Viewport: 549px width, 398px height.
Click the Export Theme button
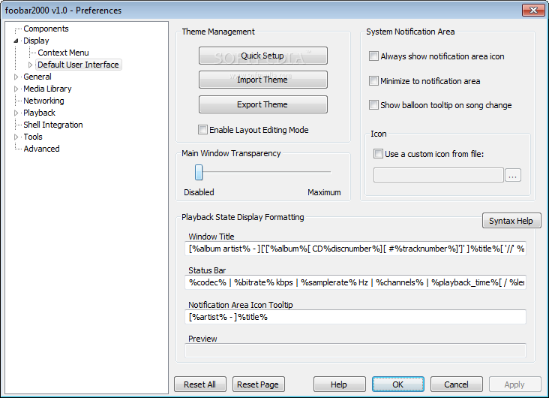(263, 104)
